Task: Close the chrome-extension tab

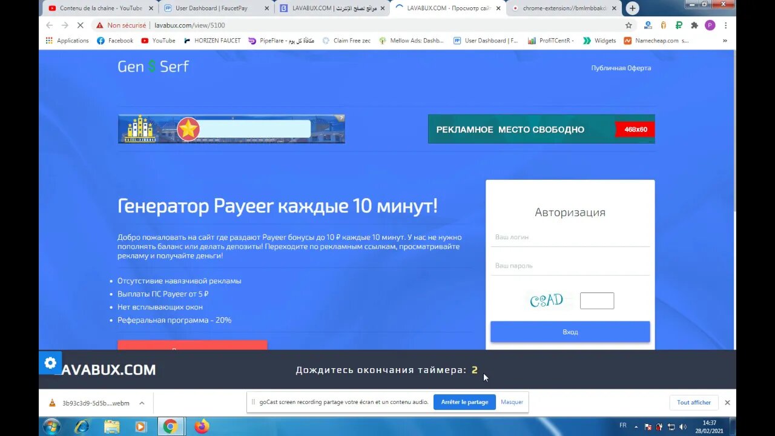Action: (x=613, y=8)
